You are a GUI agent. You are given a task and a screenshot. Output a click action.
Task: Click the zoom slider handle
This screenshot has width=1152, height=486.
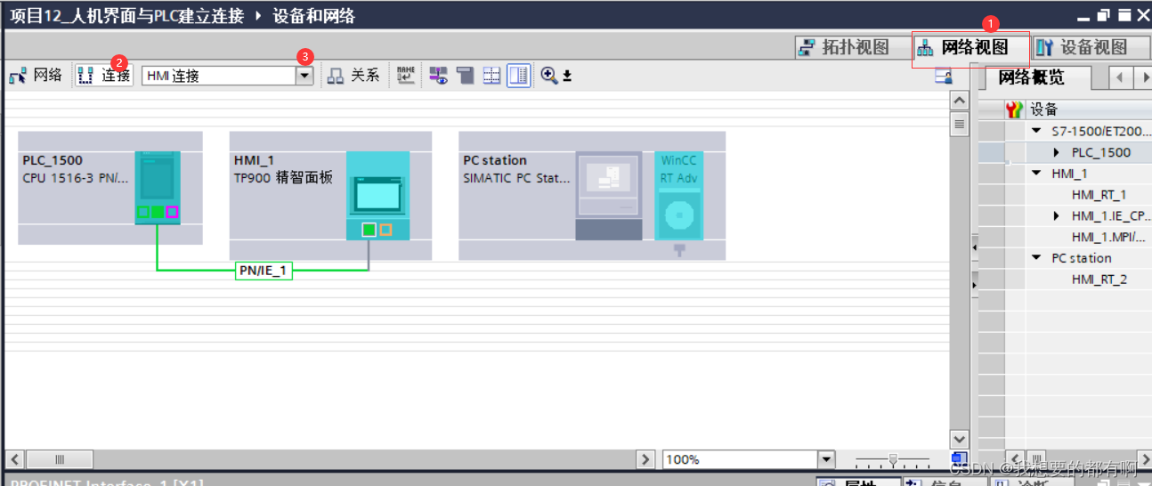click(x=892, y=459)
